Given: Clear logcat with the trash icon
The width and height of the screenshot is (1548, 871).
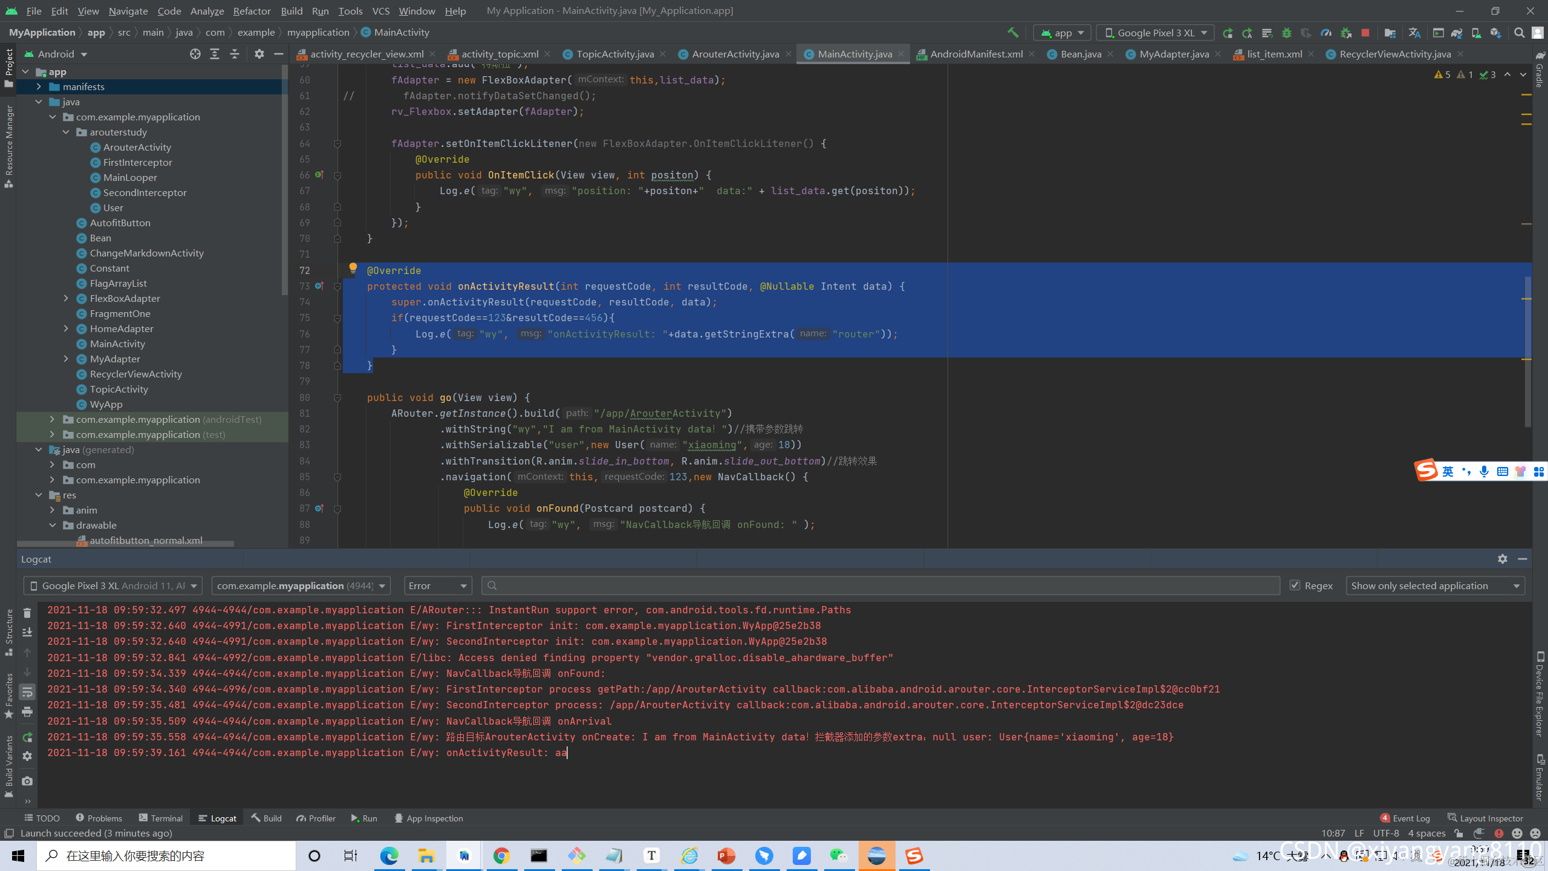Looking at the screenshot, I should tap(27, 613).
